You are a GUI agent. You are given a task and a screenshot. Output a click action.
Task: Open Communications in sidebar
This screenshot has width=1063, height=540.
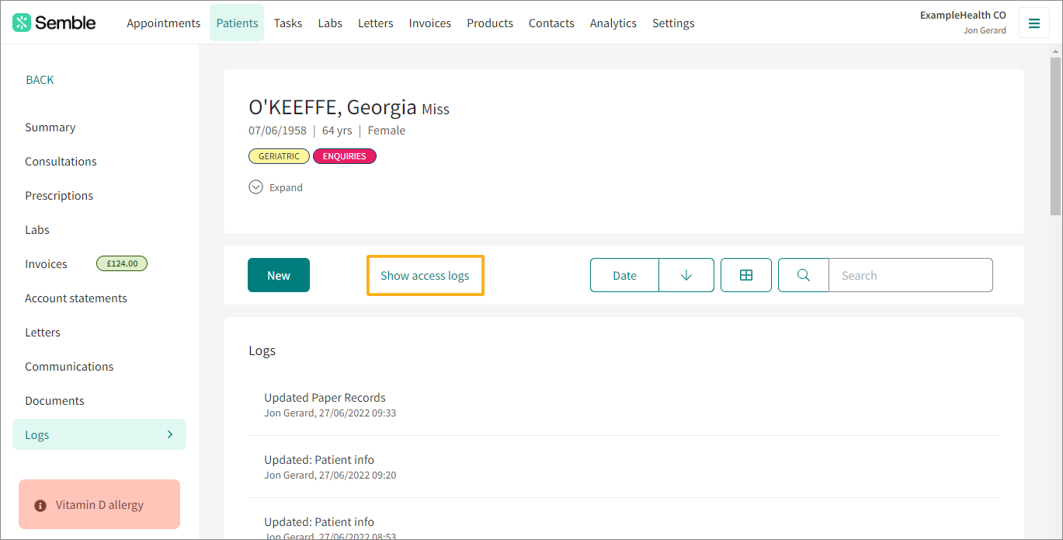click(69, 367)
